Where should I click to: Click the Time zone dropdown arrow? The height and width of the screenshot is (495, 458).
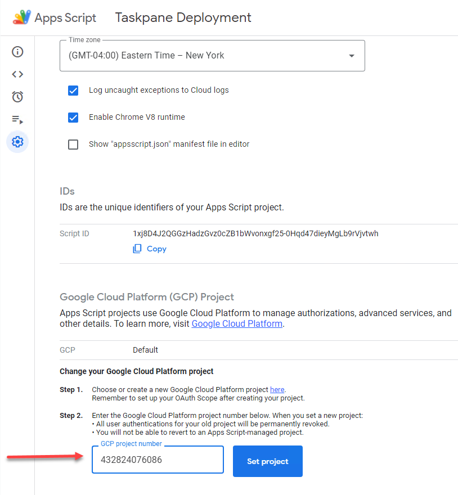[352, 56]
